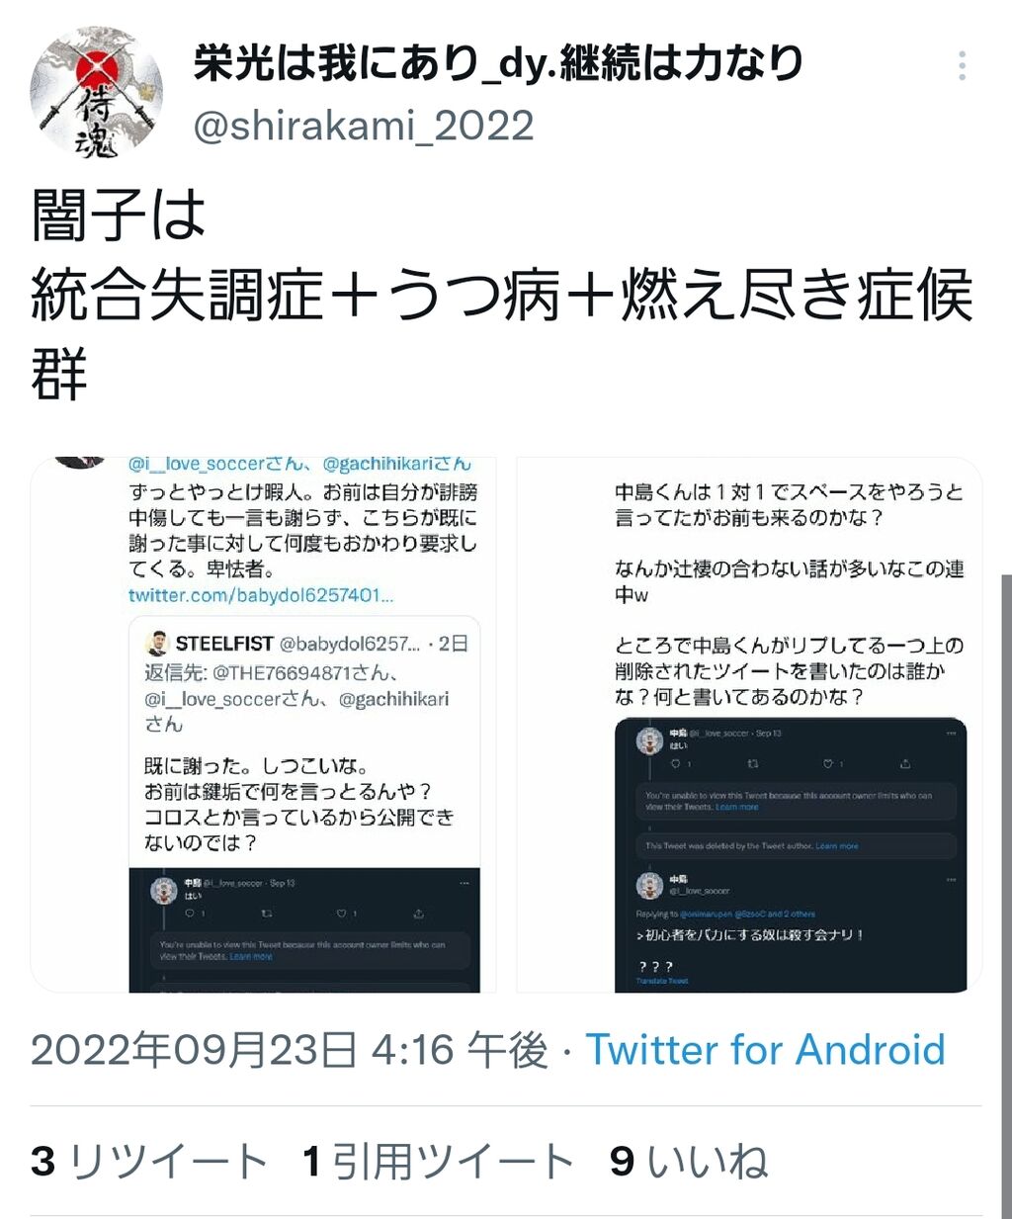The height and width of the screenshot is (1219, 1012).
Task: Open three-dot menu beside lower 中島 tweet in right image
Action: (951, 879)
